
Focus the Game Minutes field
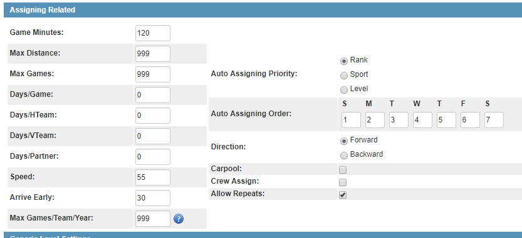coord(153,33)
